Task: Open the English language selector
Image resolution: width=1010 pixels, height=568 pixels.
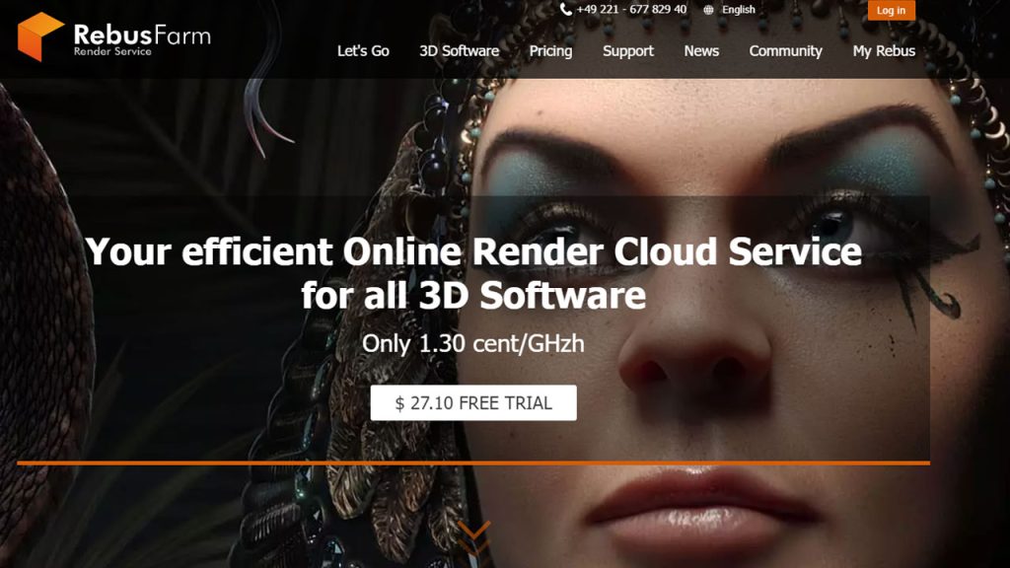Action: point(738,10)
